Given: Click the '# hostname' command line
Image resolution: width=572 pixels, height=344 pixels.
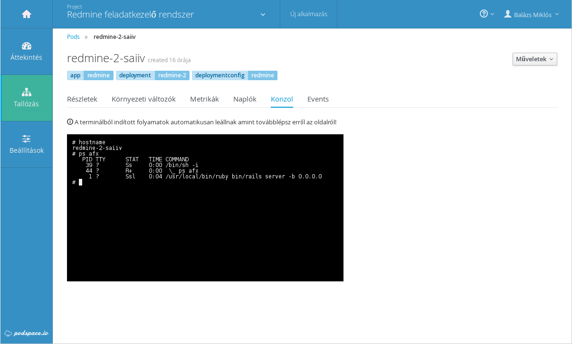Looking at the screenshot, I should [x=89, y=142].
